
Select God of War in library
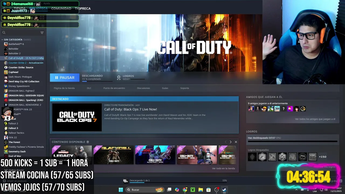[15, 156]
